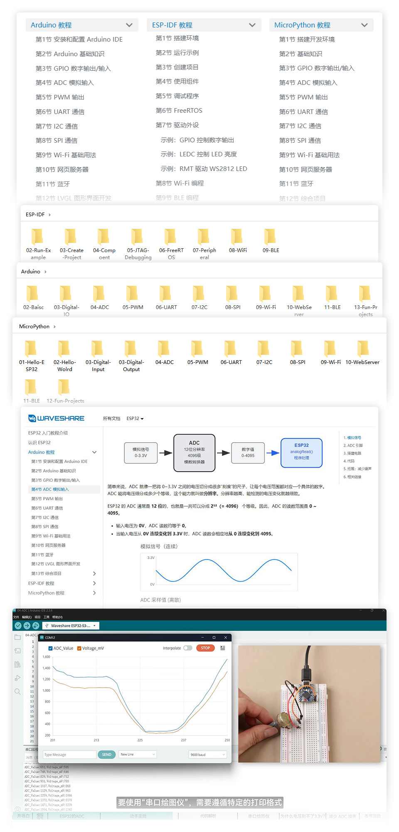The image size is (399, 832).
Task: Click the Upload arrow button in Arduino IDE
Action: (x=27, y=626)
